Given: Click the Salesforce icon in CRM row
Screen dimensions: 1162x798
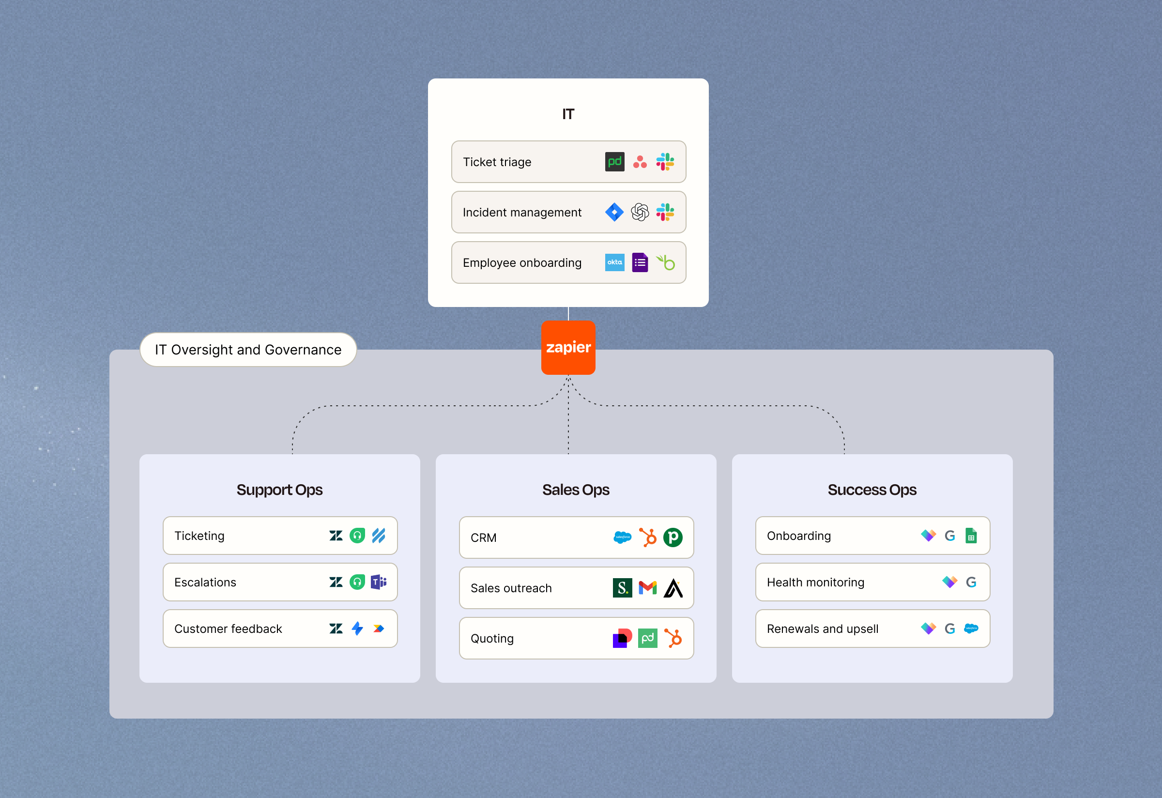Looking at the screenshot, I should (x=622, y=537).
